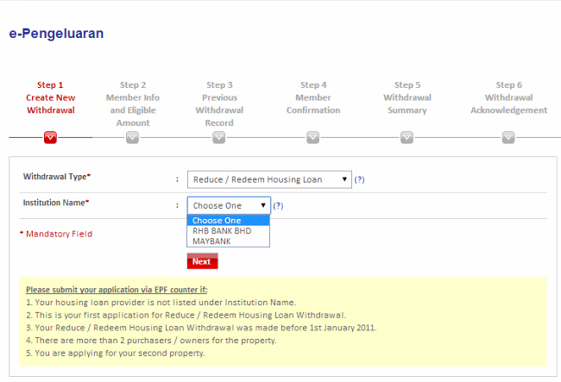Click the 'Mandatory Field' note
This screenshot has height=382, width=561.
[x=56, y=234]
